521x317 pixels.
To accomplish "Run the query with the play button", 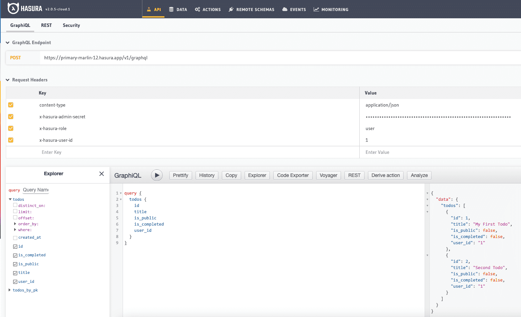I will pyautogui.click(x=157, y=175).
